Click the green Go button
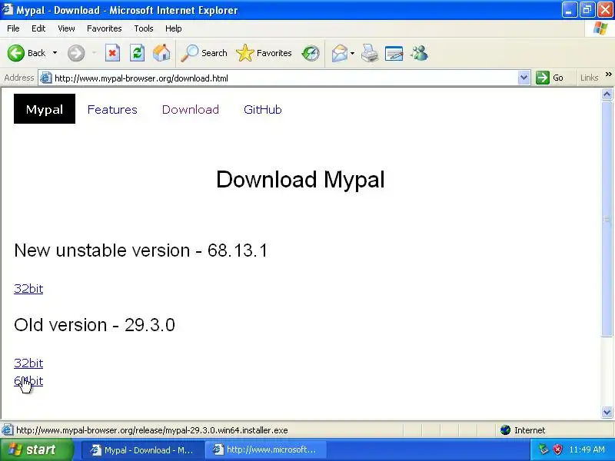The image size is (615, 461). 550,78
